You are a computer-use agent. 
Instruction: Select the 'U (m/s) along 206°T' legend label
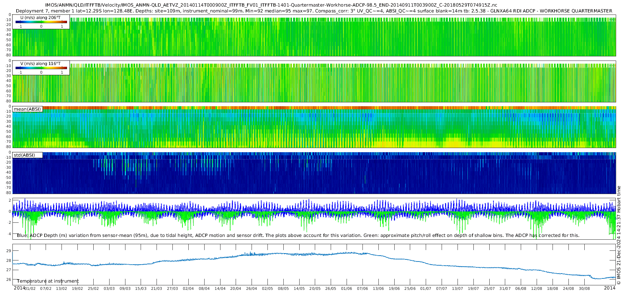(40, 17)
